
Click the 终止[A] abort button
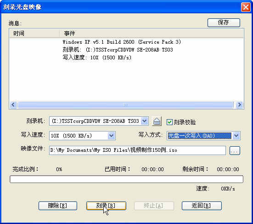coord(154,206)
